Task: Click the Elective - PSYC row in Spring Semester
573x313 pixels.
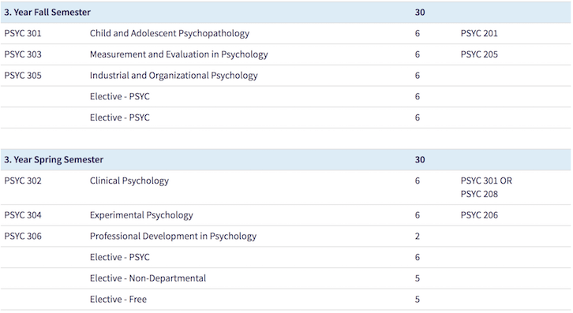Action: tap(286, 257)
